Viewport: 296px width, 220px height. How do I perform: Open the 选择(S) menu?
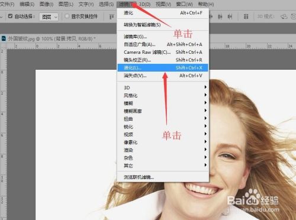point(107,4)
